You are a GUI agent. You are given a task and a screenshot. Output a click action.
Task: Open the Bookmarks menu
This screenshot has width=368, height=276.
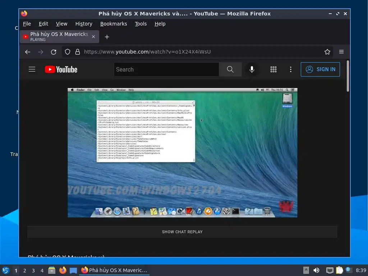point(114,24)
